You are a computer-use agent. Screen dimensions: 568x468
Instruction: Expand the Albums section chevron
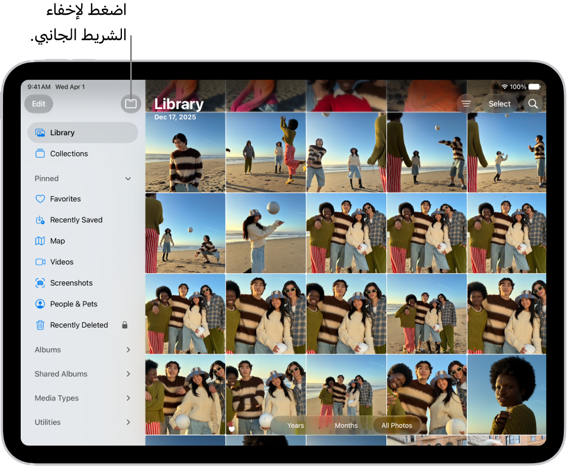pyautogui.click(x=128, y=350)
